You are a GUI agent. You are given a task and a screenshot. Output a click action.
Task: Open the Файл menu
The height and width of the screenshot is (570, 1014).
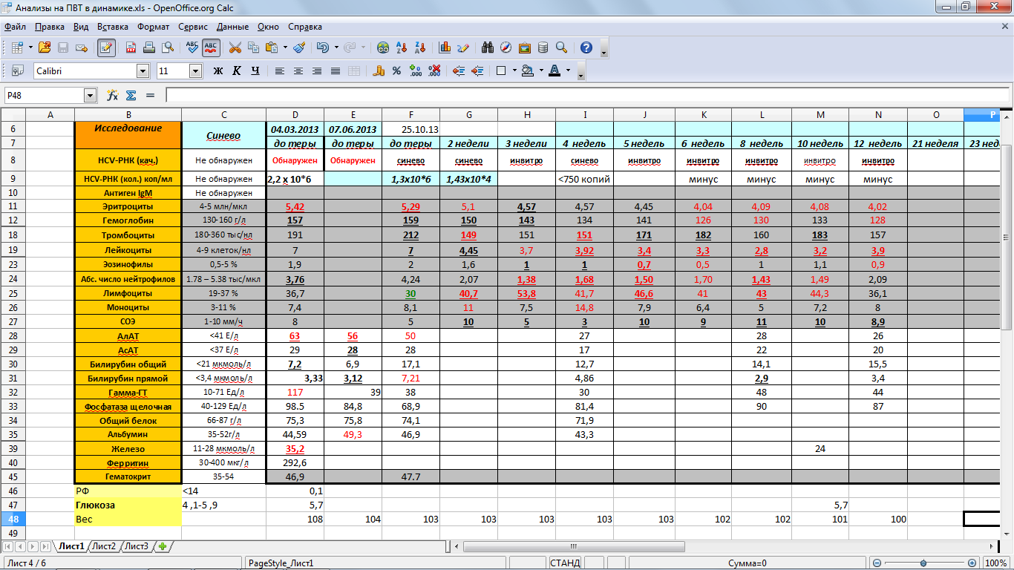(15, 27)
